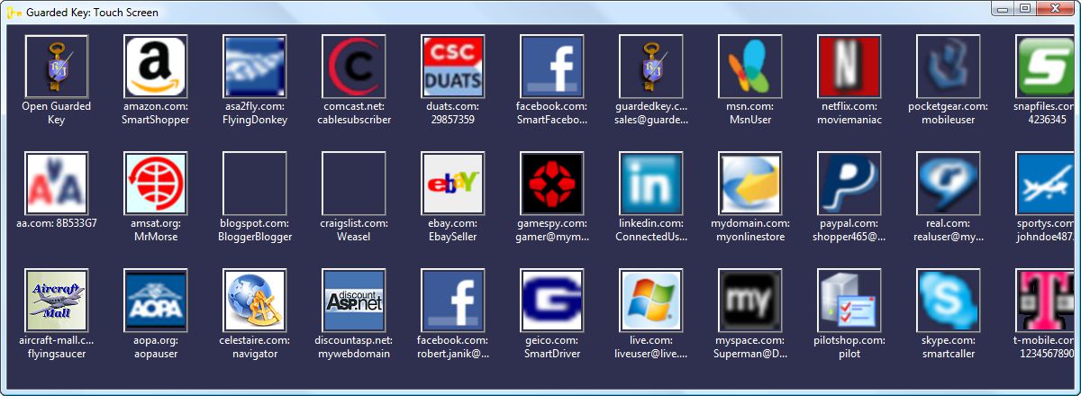This screenshot has width=1081, height=396.
Task: Maximize the Guarded Key Touch Screen window
Action: pos(1025,8)
